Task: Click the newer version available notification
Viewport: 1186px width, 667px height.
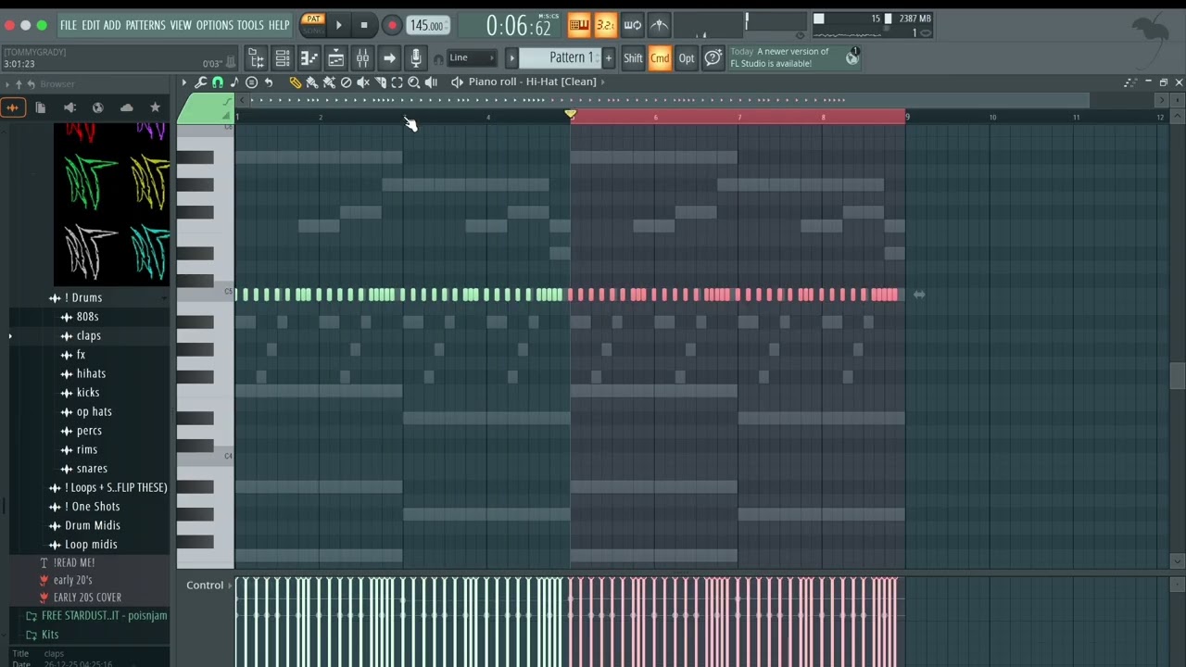Action: [x=794, y=58]
